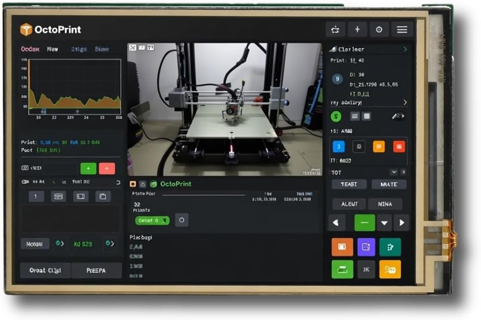Click the print progress bar line

point(203,195)
